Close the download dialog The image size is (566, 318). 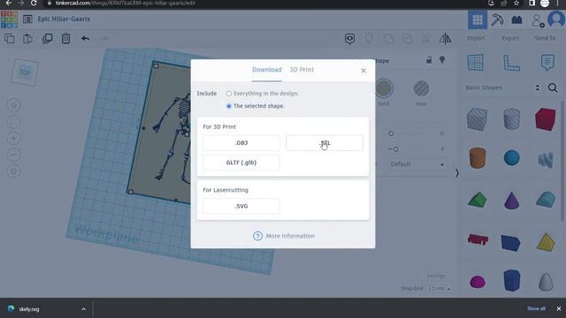coord(363,71)
